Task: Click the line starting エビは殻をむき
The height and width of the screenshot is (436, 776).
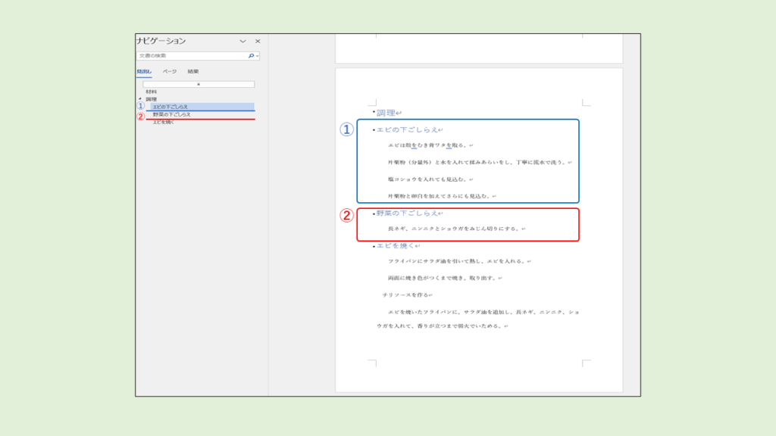Action: click(427, 145)
